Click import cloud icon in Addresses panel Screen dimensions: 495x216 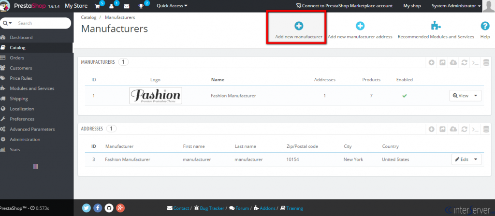click(x=453, y=129)
